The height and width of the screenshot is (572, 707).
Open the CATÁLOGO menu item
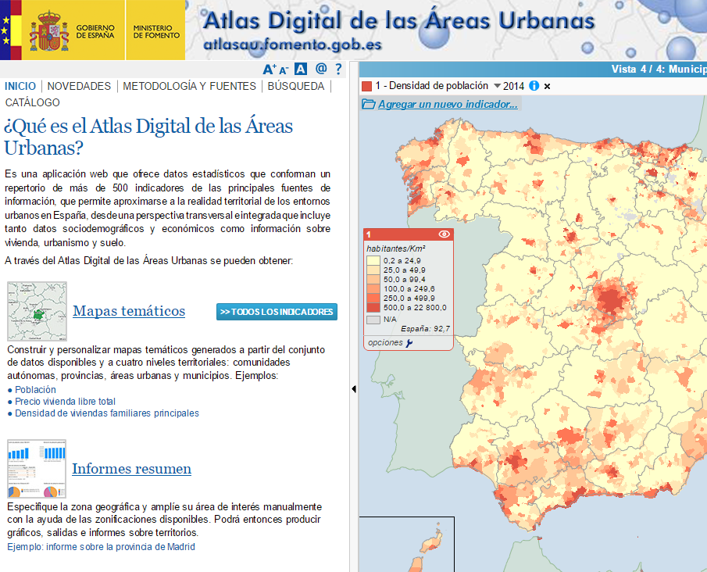(33, 102)
